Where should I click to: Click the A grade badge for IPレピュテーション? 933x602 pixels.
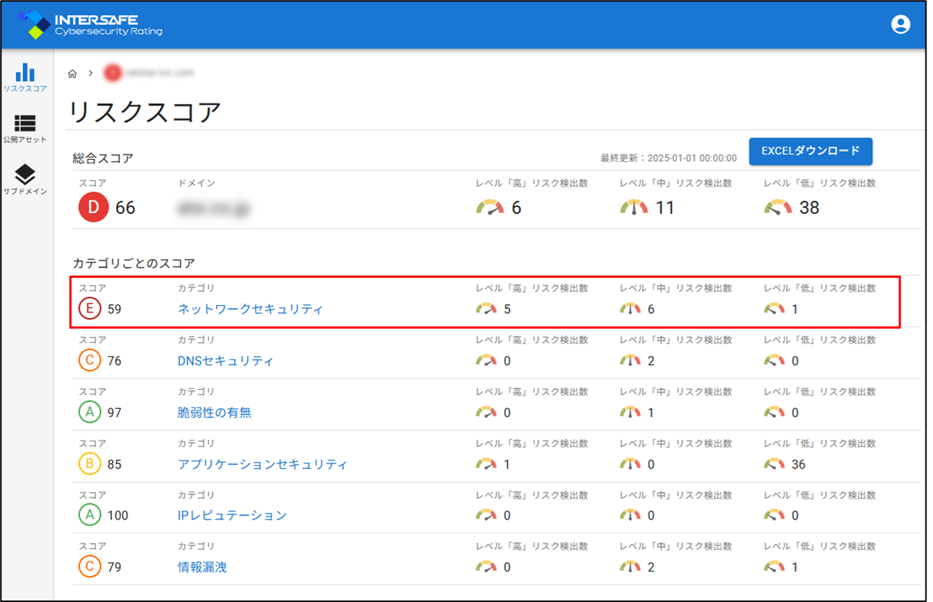pyautogui.click(x=90, y=515)
